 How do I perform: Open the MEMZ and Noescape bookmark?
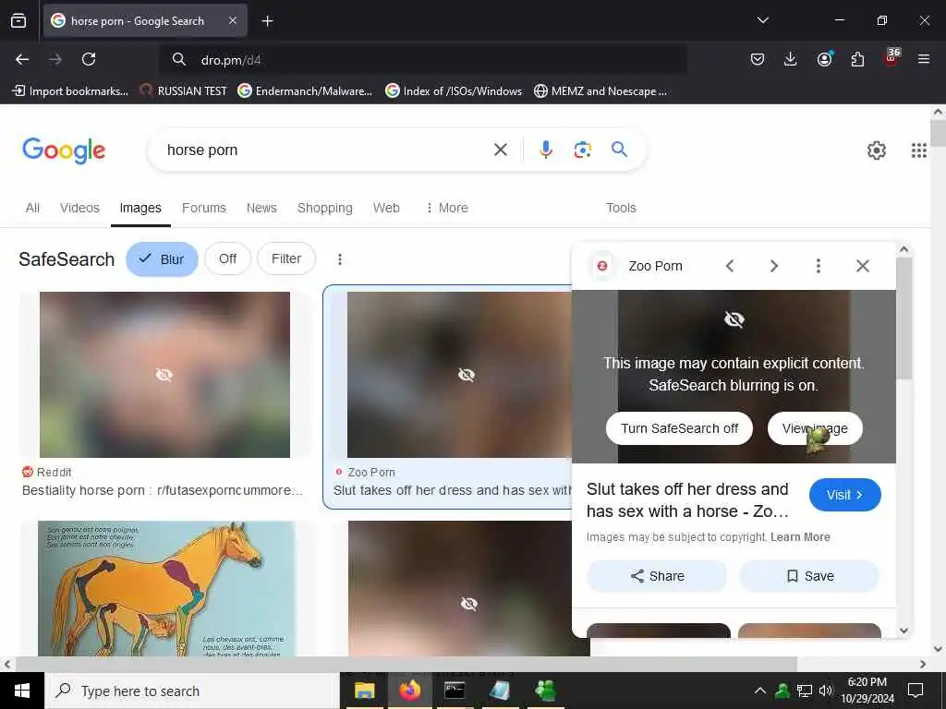click(x=600, y=91)
